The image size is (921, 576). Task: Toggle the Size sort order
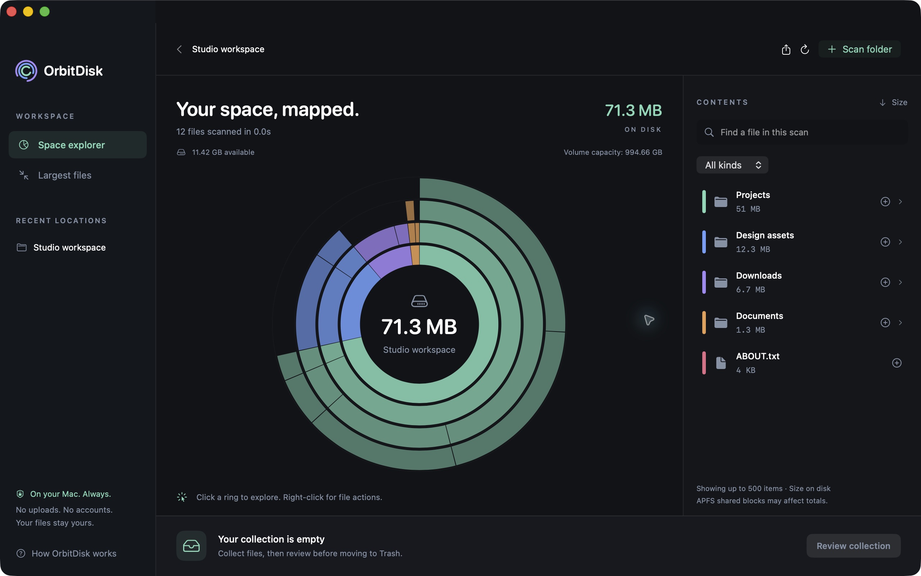[893, 103]
